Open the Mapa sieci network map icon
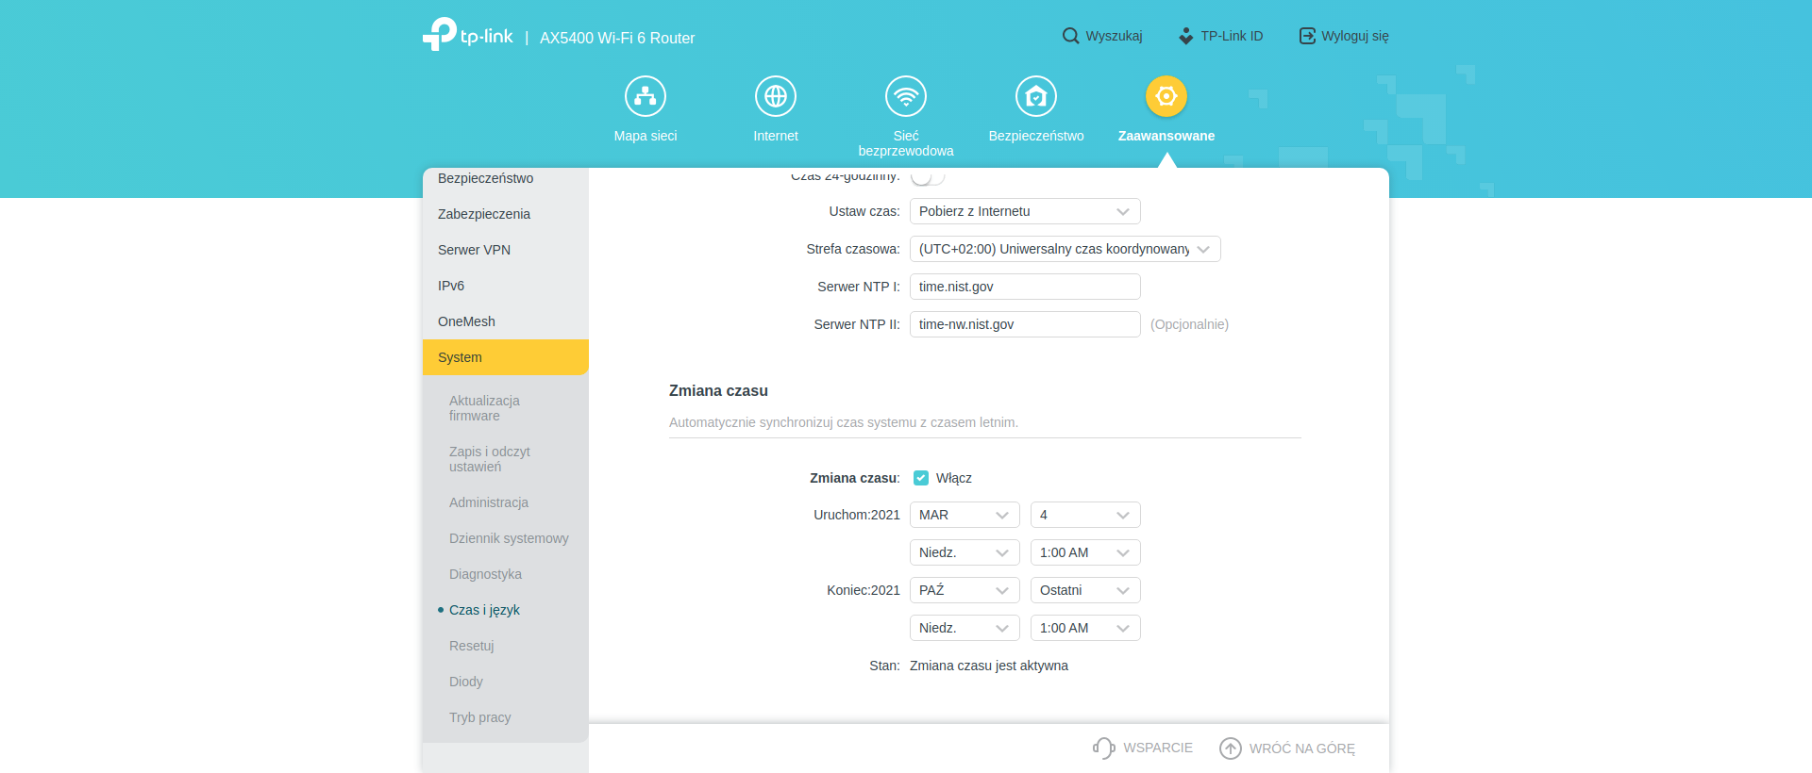This screenshot has height=773, width=1812. pos(646,96)
